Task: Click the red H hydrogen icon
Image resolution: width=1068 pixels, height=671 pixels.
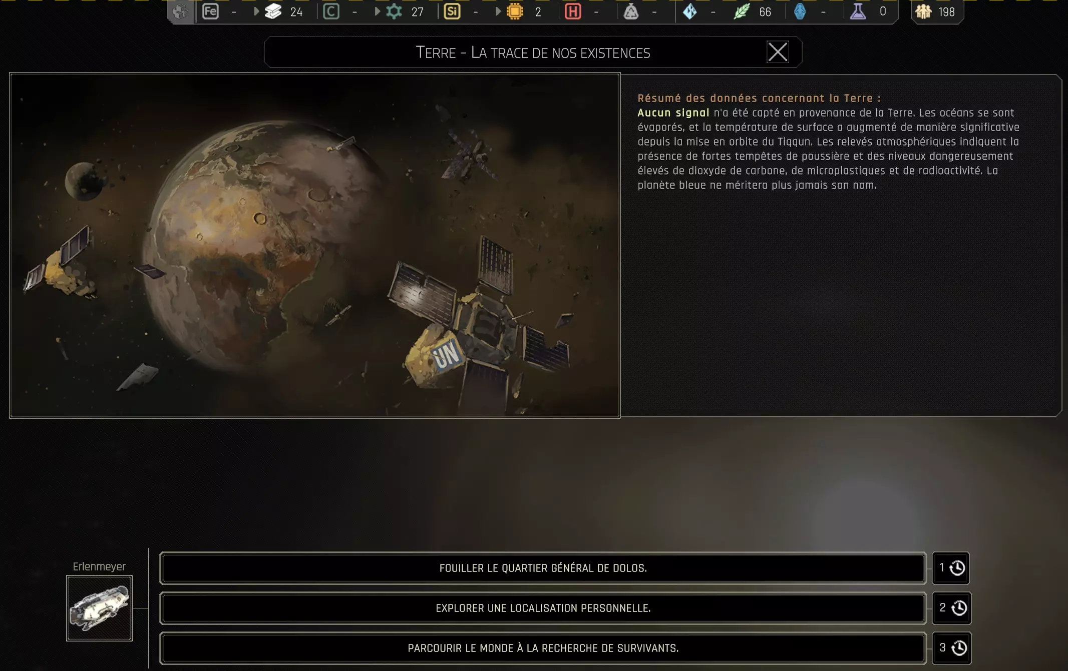Action: click(573, 11)
